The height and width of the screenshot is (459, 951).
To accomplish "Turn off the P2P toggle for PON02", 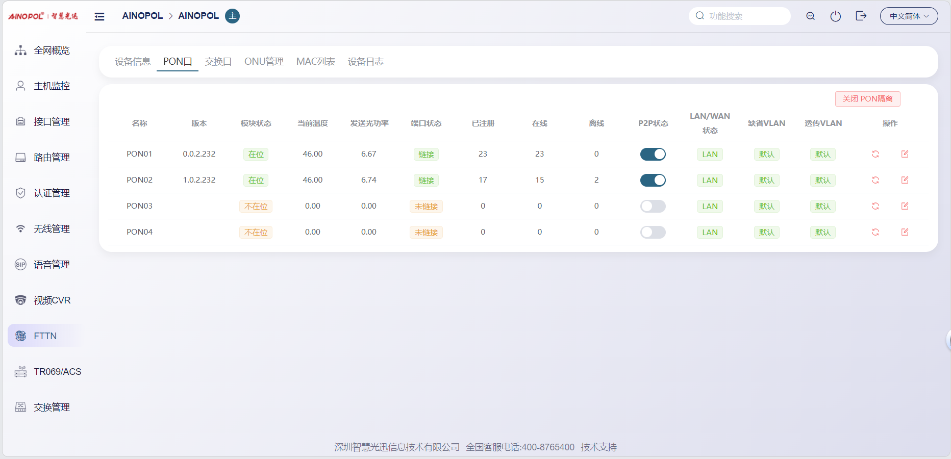I will 653,180.
